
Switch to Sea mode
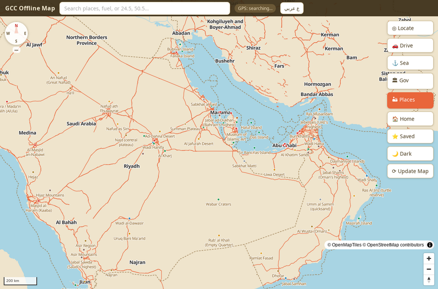[x=410, y=63]
